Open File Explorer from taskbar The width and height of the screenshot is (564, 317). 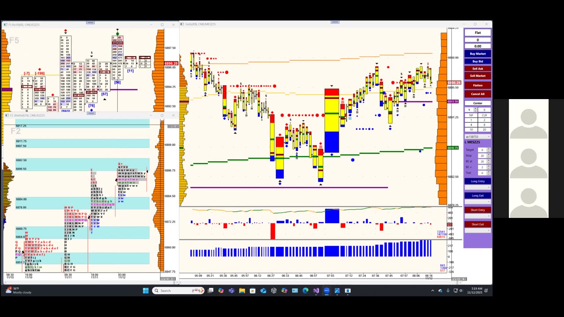pos(242,291)
